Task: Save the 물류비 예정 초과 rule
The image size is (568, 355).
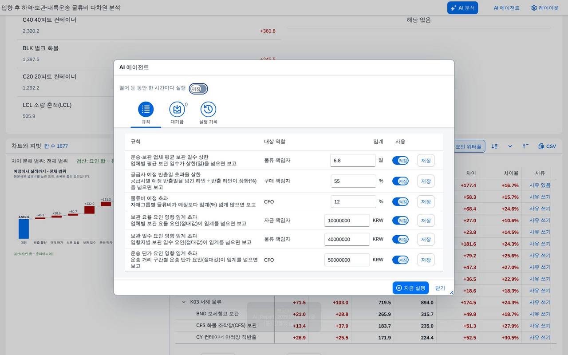Action: [426, 202]
